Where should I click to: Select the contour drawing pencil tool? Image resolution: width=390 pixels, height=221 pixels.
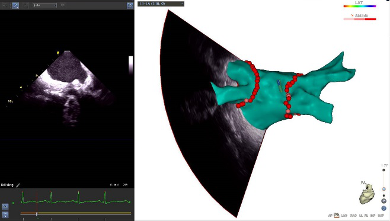pyautogui.click(x=15, y=5)
